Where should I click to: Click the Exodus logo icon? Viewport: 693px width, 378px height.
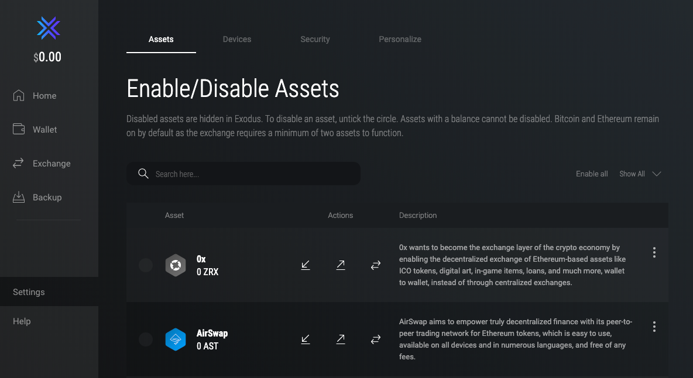[x=48, y=28]
